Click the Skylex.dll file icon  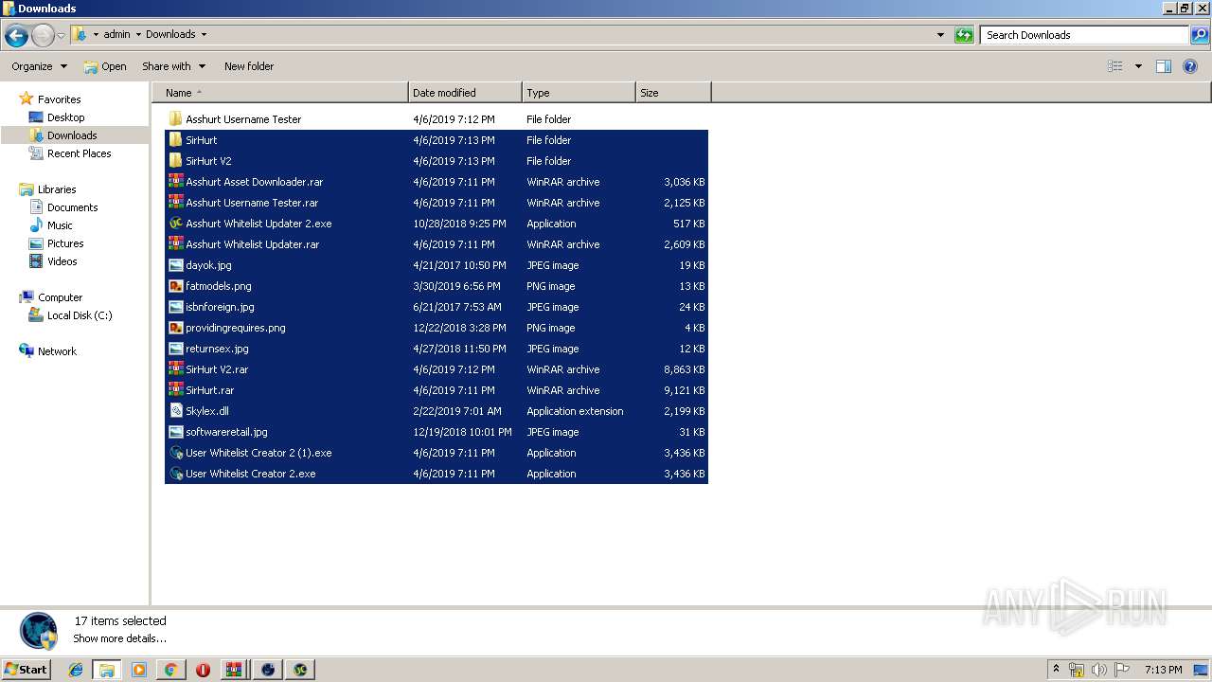point(175,411)
